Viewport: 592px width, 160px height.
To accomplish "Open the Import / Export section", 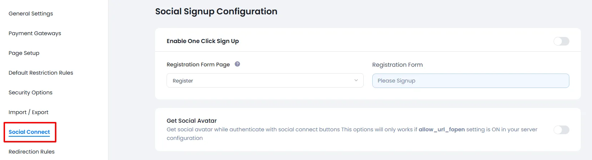I will coord(28,112).
